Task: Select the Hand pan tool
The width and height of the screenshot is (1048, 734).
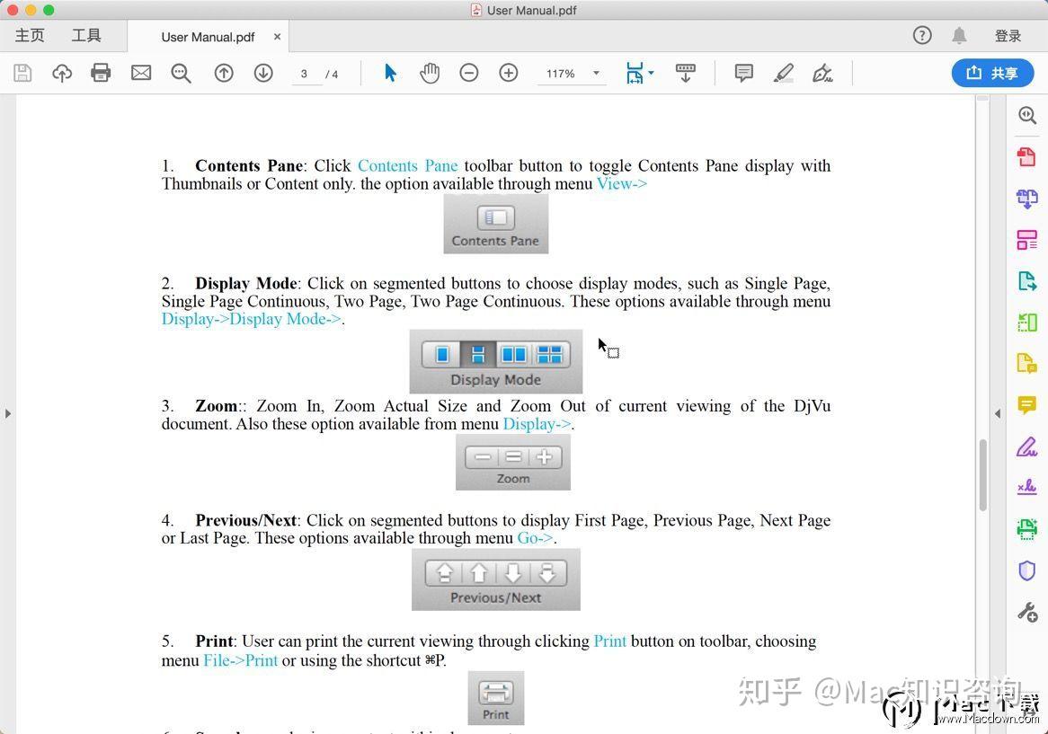Action: (x=430, y=73)
